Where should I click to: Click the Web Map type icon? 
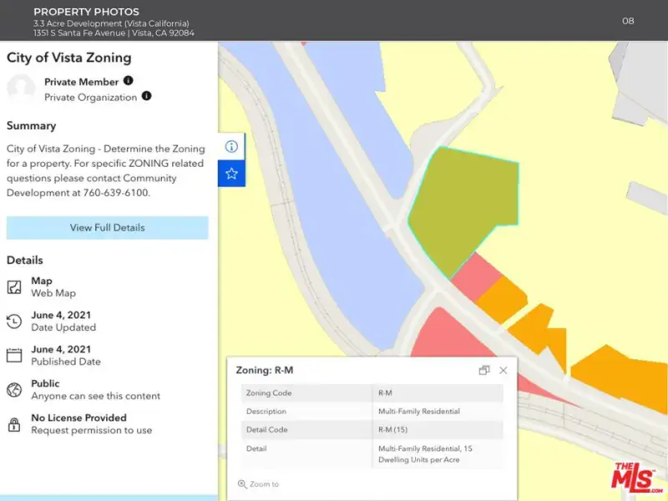coord(14,287)
